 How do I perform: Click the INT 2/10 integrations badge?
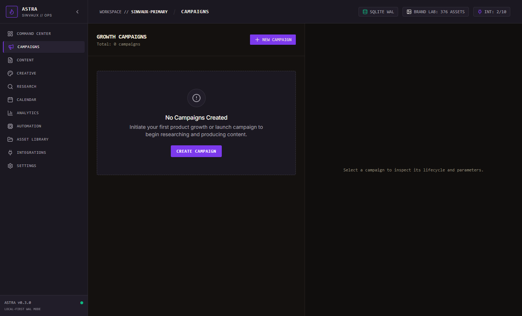click(492, 12)
